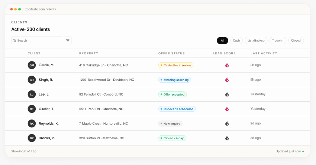Select 7 Maple Crest · Huntersville, NC

point(103,124)
